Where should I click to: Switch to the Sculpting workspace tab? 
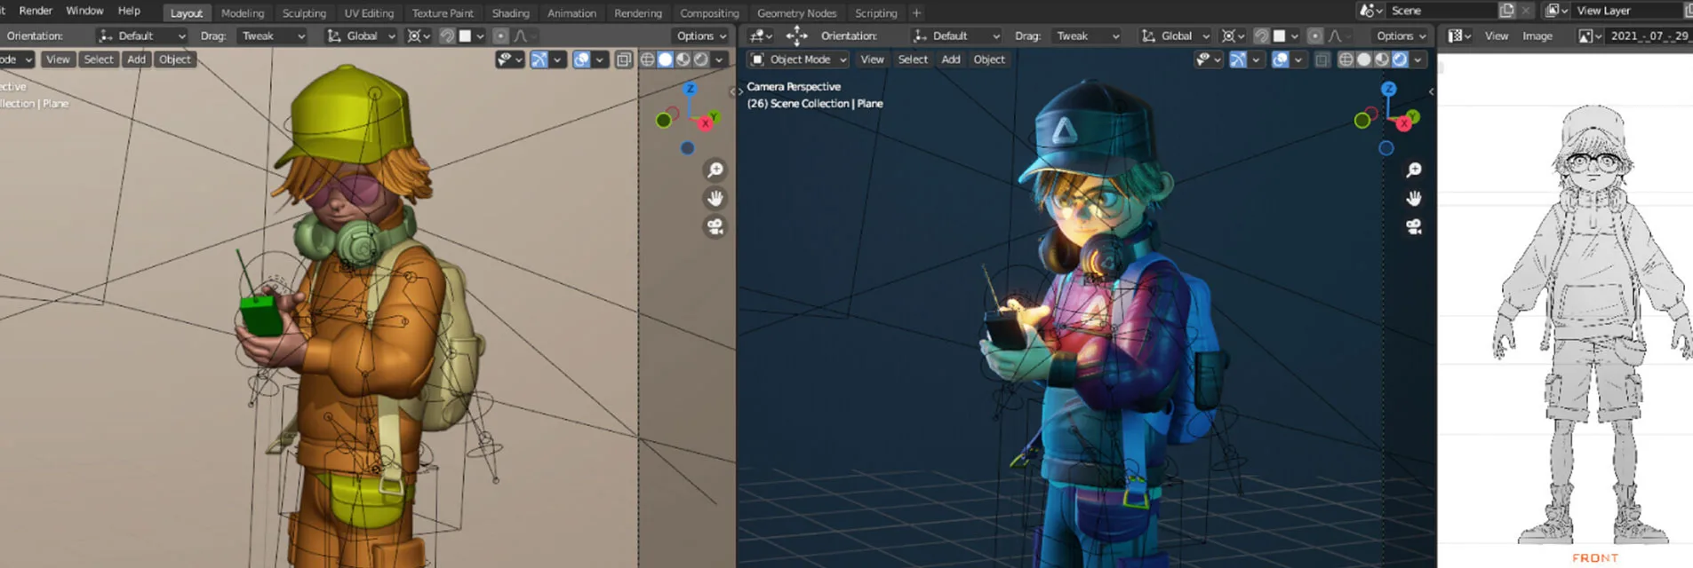[x=304, y=13]
